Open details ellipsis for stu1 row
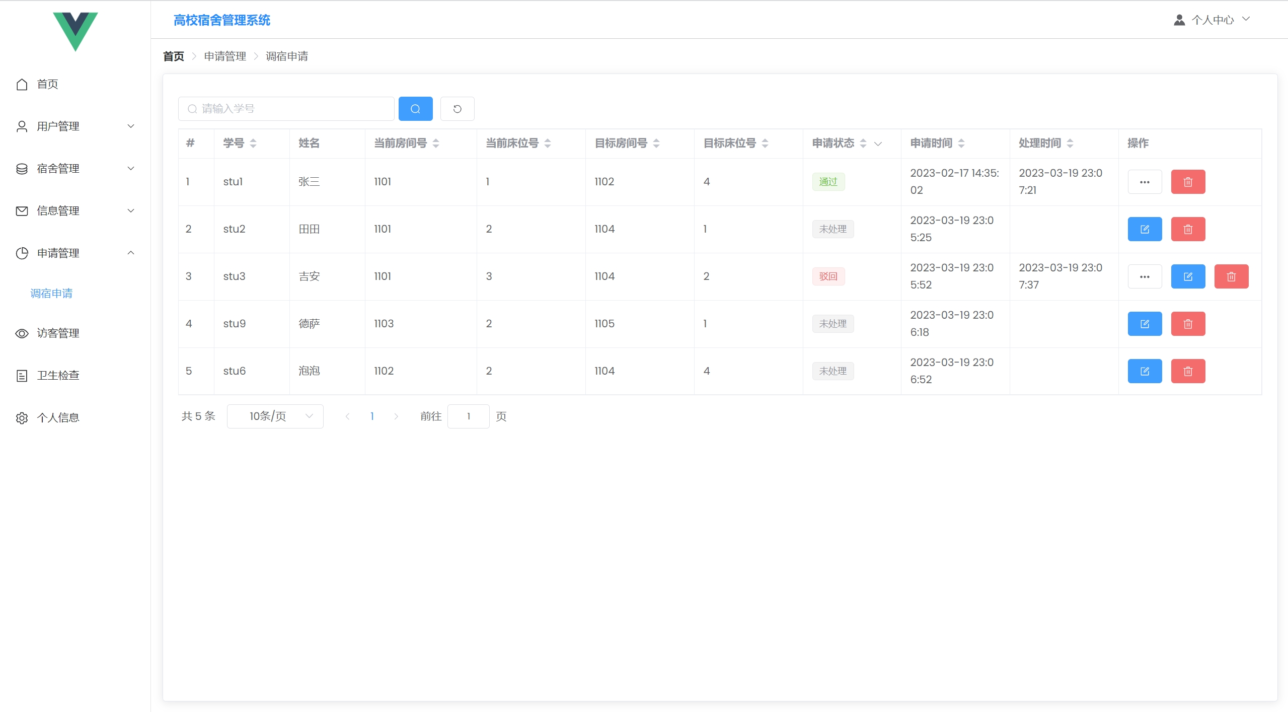This screenshot has height=712, width=1288. (x=1144, y=182)
